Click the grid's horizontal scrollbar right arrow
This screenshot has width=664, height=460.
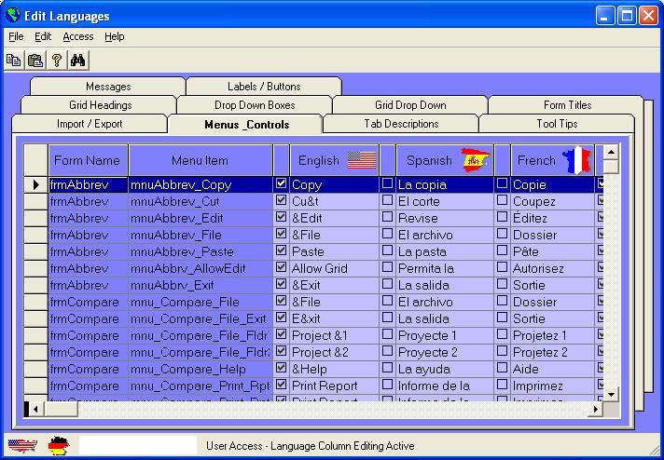coord(596,409)
